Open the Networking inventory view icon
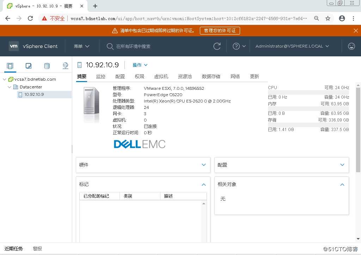Viewport: 361px width, 255px height. point(65,66)
